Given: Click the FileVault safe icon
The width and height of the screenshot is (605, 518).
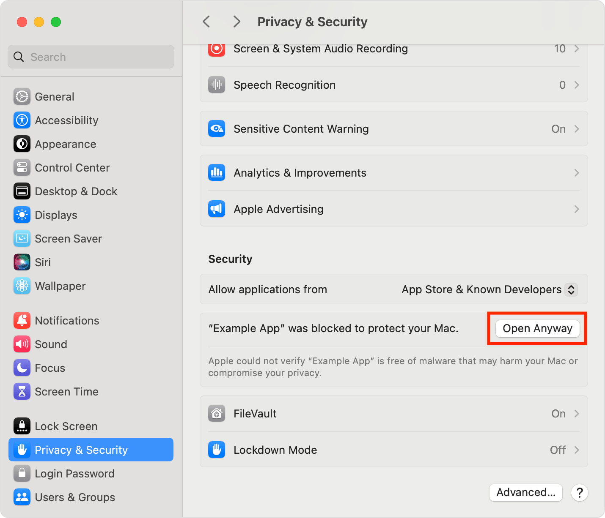Looking at the screenshot, I should pos(217,413).
